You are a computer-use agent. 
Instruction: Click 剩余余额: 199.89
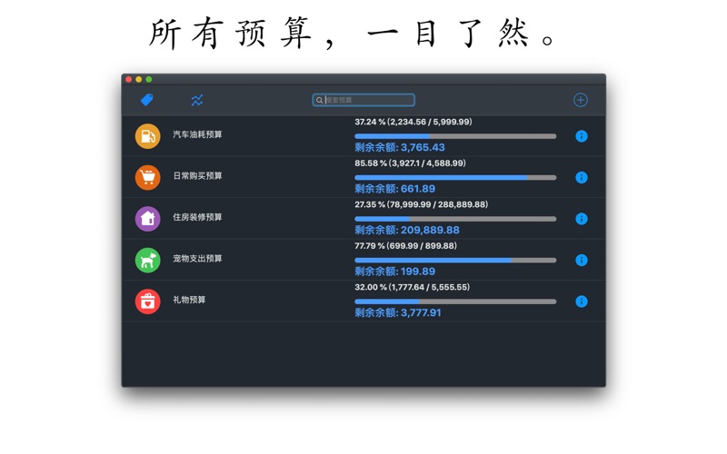[395, 271]
